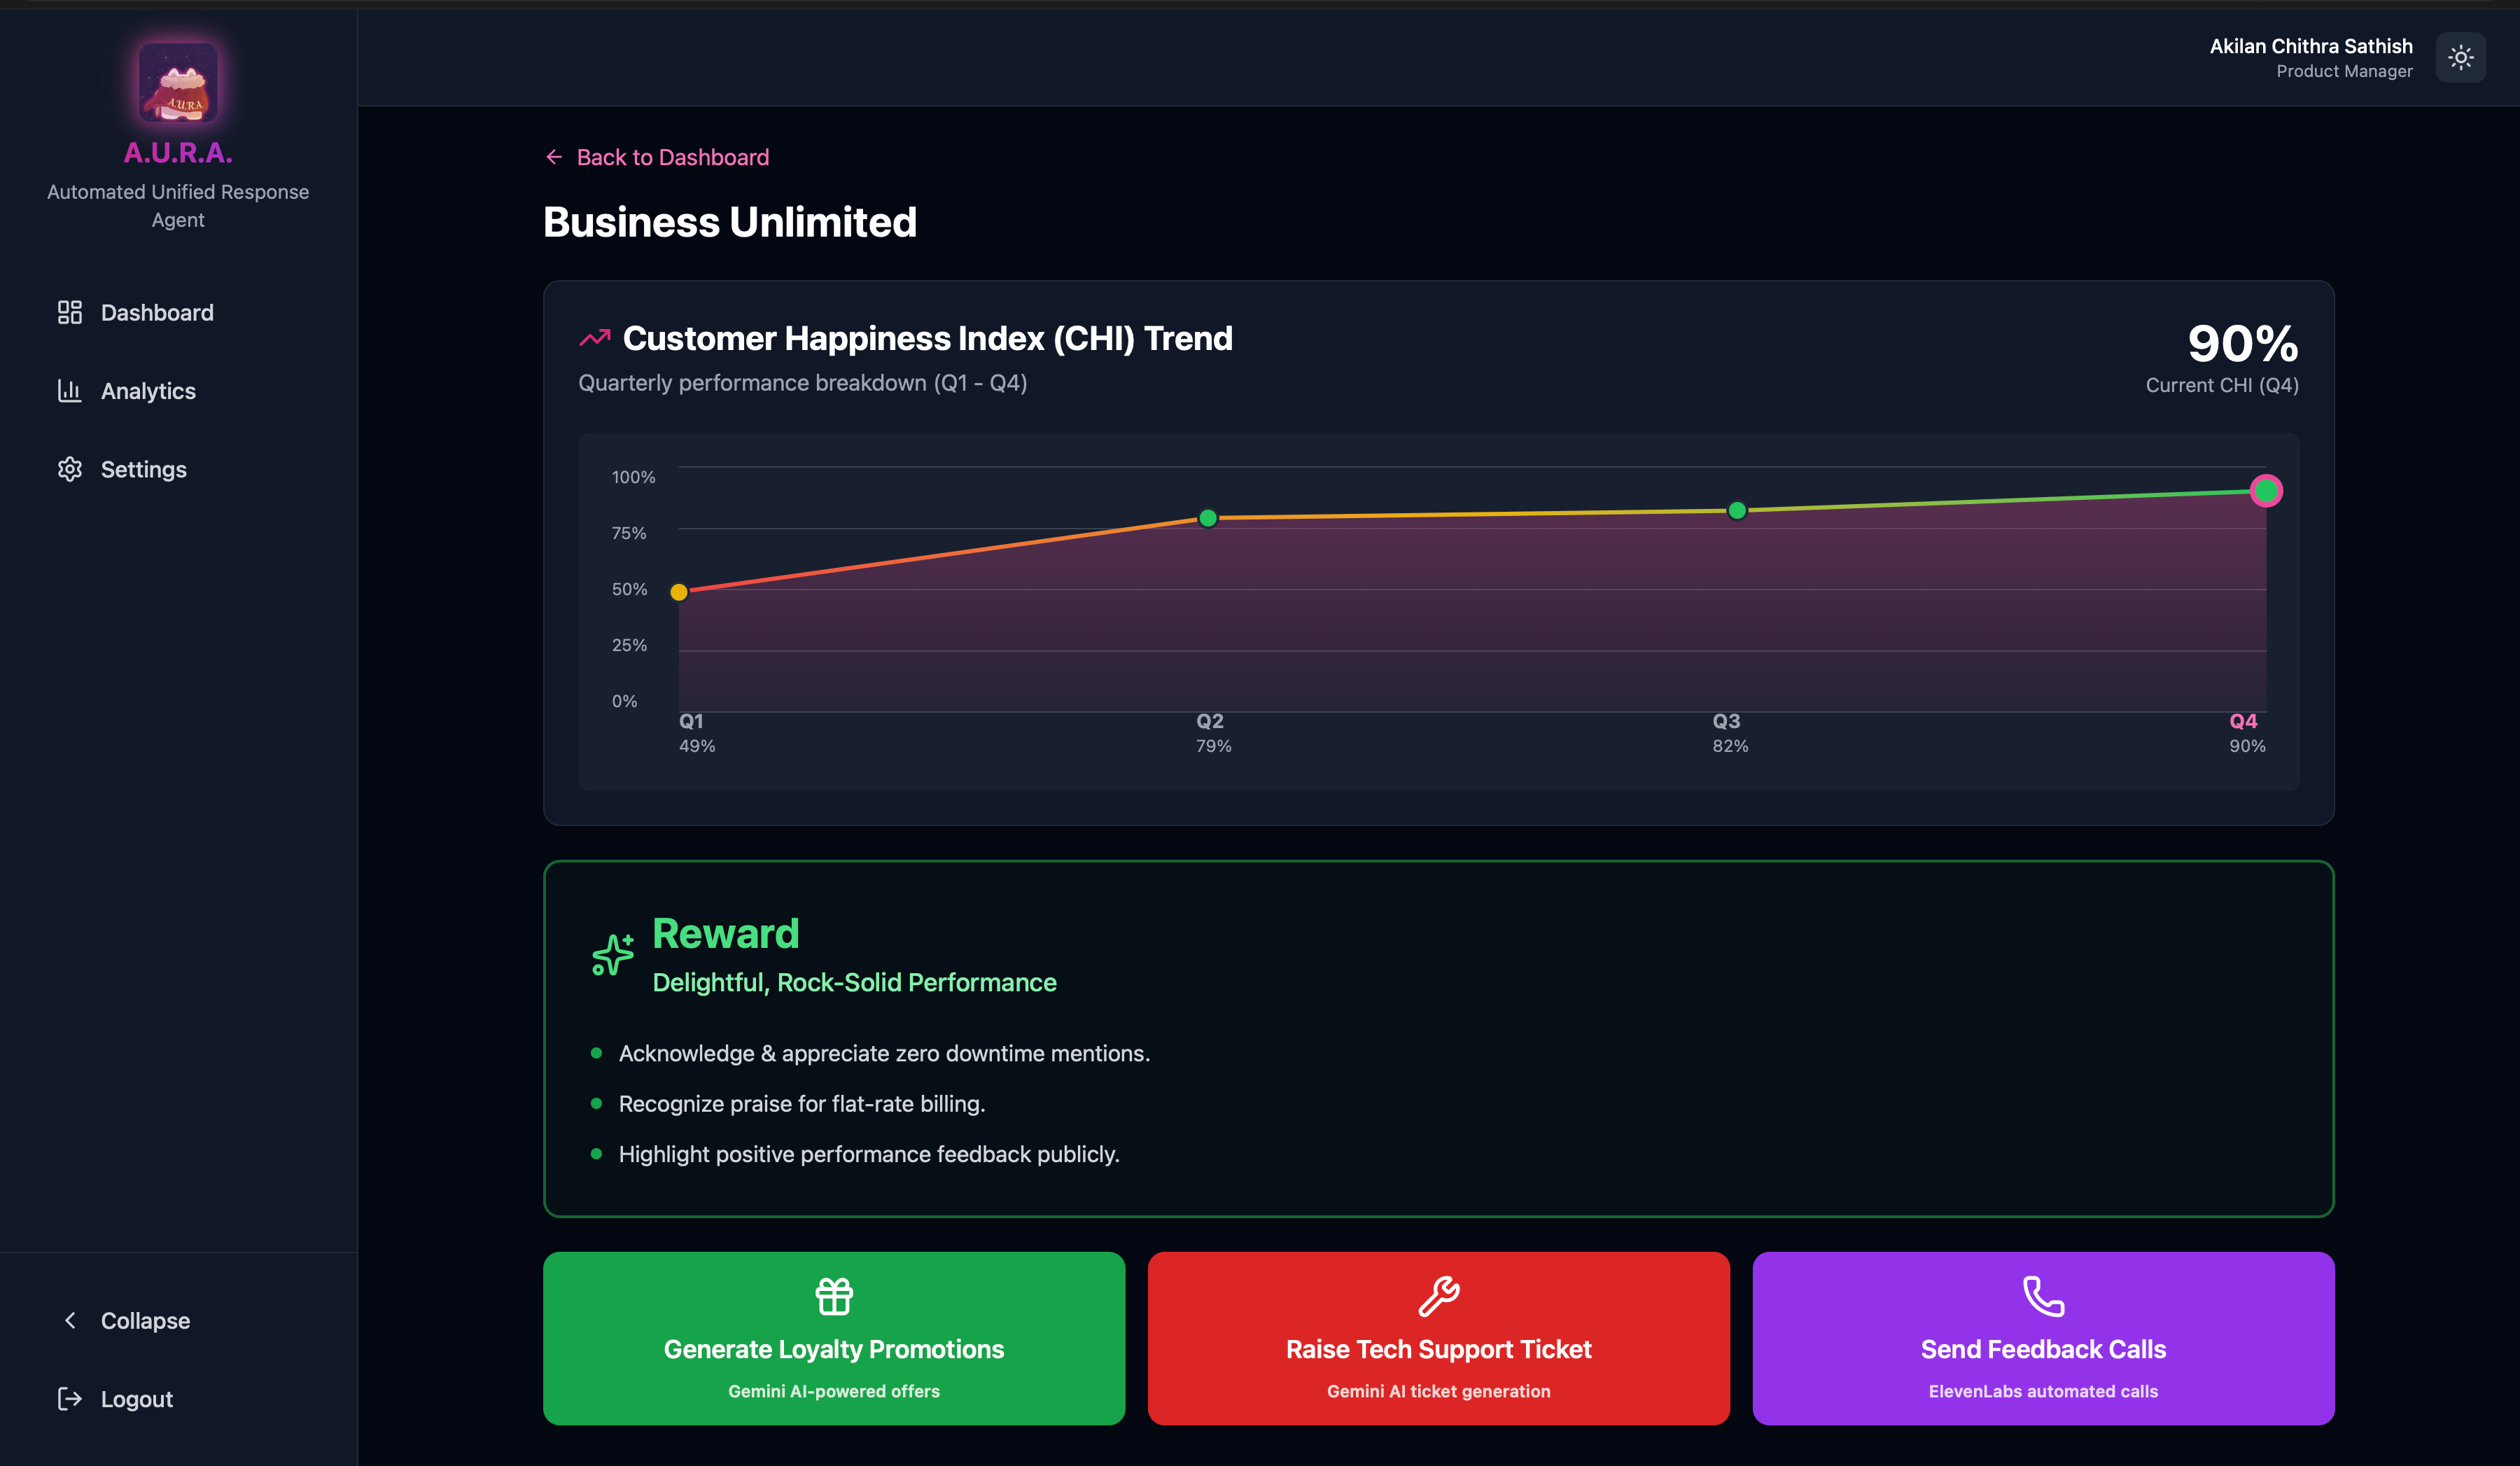Toggle the light/dark theme sun button
Viewport: 2520px width, 1466px height.
[x=2461, y=58]
